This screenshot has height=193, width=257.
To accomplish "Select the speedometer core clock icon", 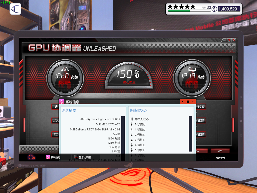I will (x=56, y=121).
